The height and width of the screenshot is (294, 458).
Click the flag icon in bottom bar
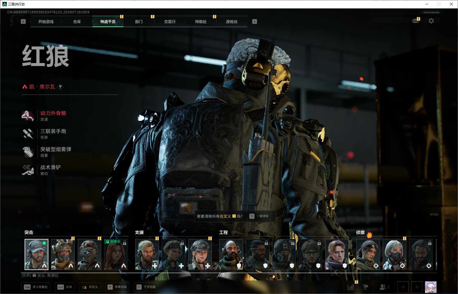pyautogui.click(x=366, y=287)
